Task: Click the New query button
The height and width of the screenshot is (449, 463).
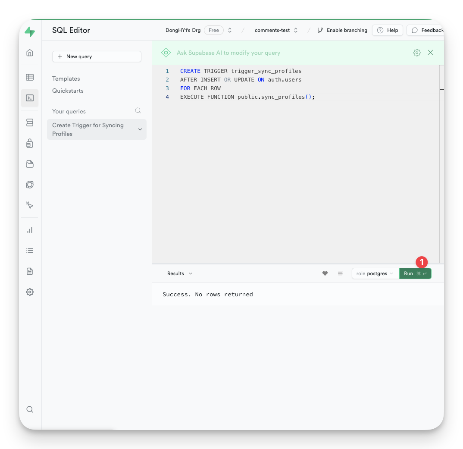Action: [97, 57]
